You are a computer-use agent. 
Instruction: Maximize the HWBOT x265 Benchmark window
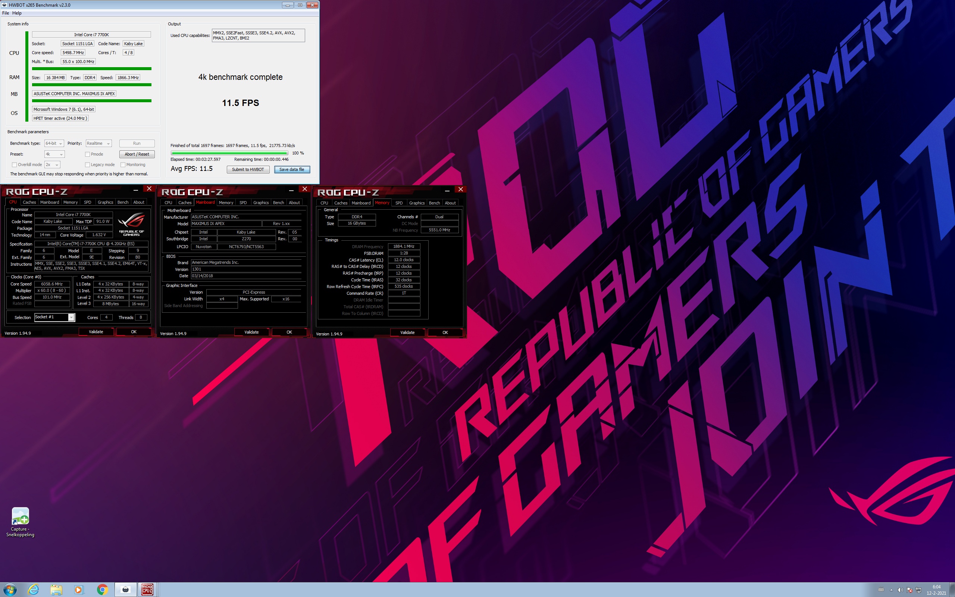point(300,5)
